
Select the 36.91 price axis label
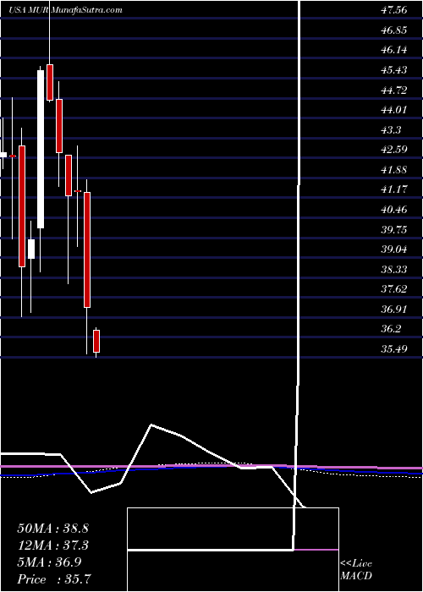[394, 310]
